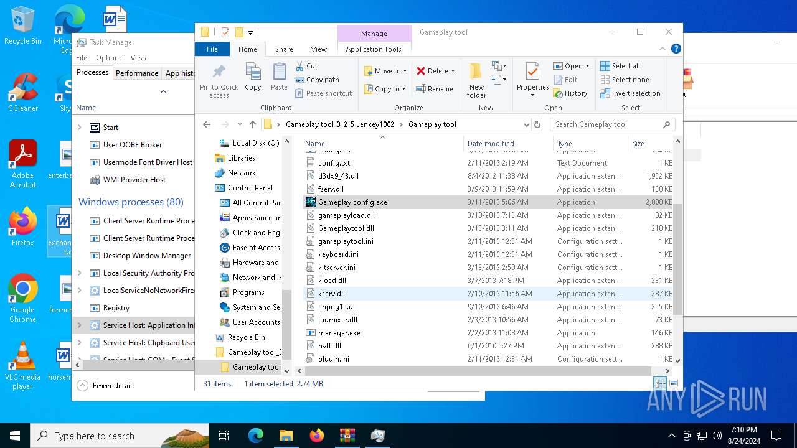Open Microsoft Edge from taskbar
This screenshot has height=448, width=797.
coord(256,436)
